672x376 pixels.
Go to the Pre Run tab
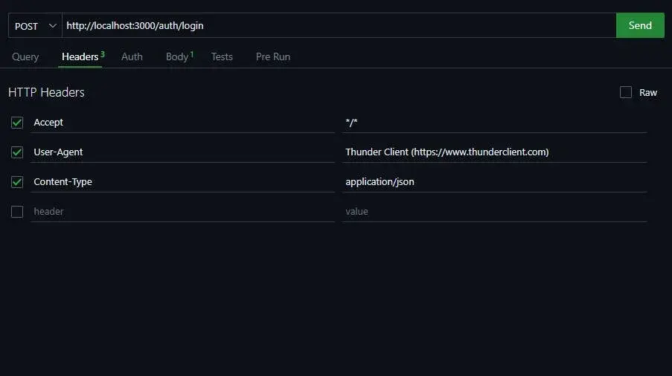pyautogui.click(x=272, y=56)
